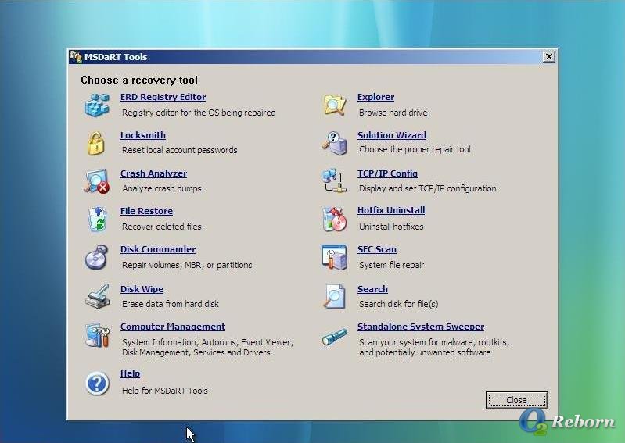Click the 'Repair volumes, MBR, or partitions' text
This screenshot has width=625, height=443.
[187, 265]
